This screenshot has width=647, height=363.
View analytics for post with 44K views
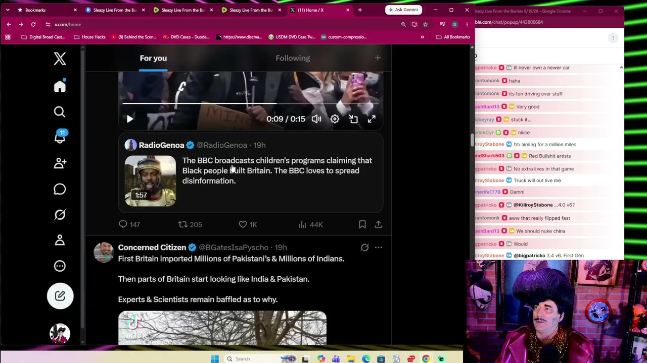(x=310, y=224)
